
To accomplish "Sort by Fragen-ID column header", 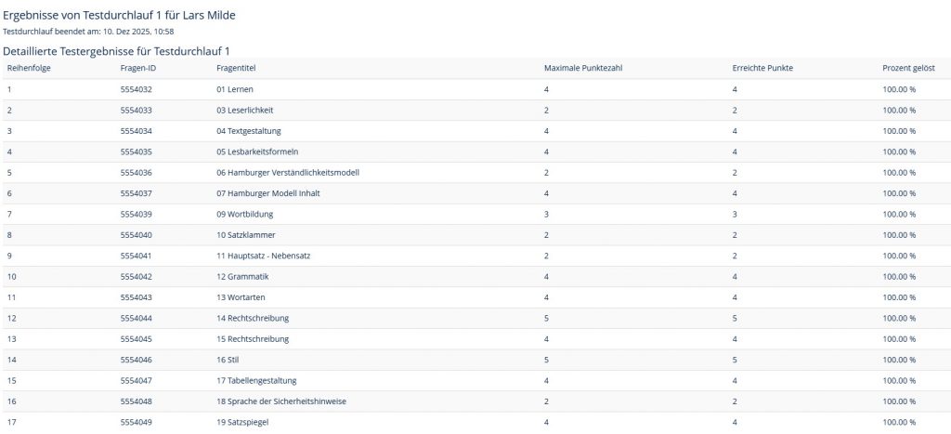I will pyautogui.click(x=137, y=68).
